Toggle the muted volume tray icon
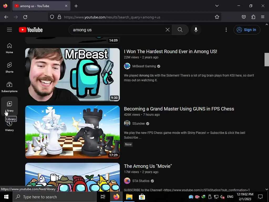 click(x=222, y=197)
